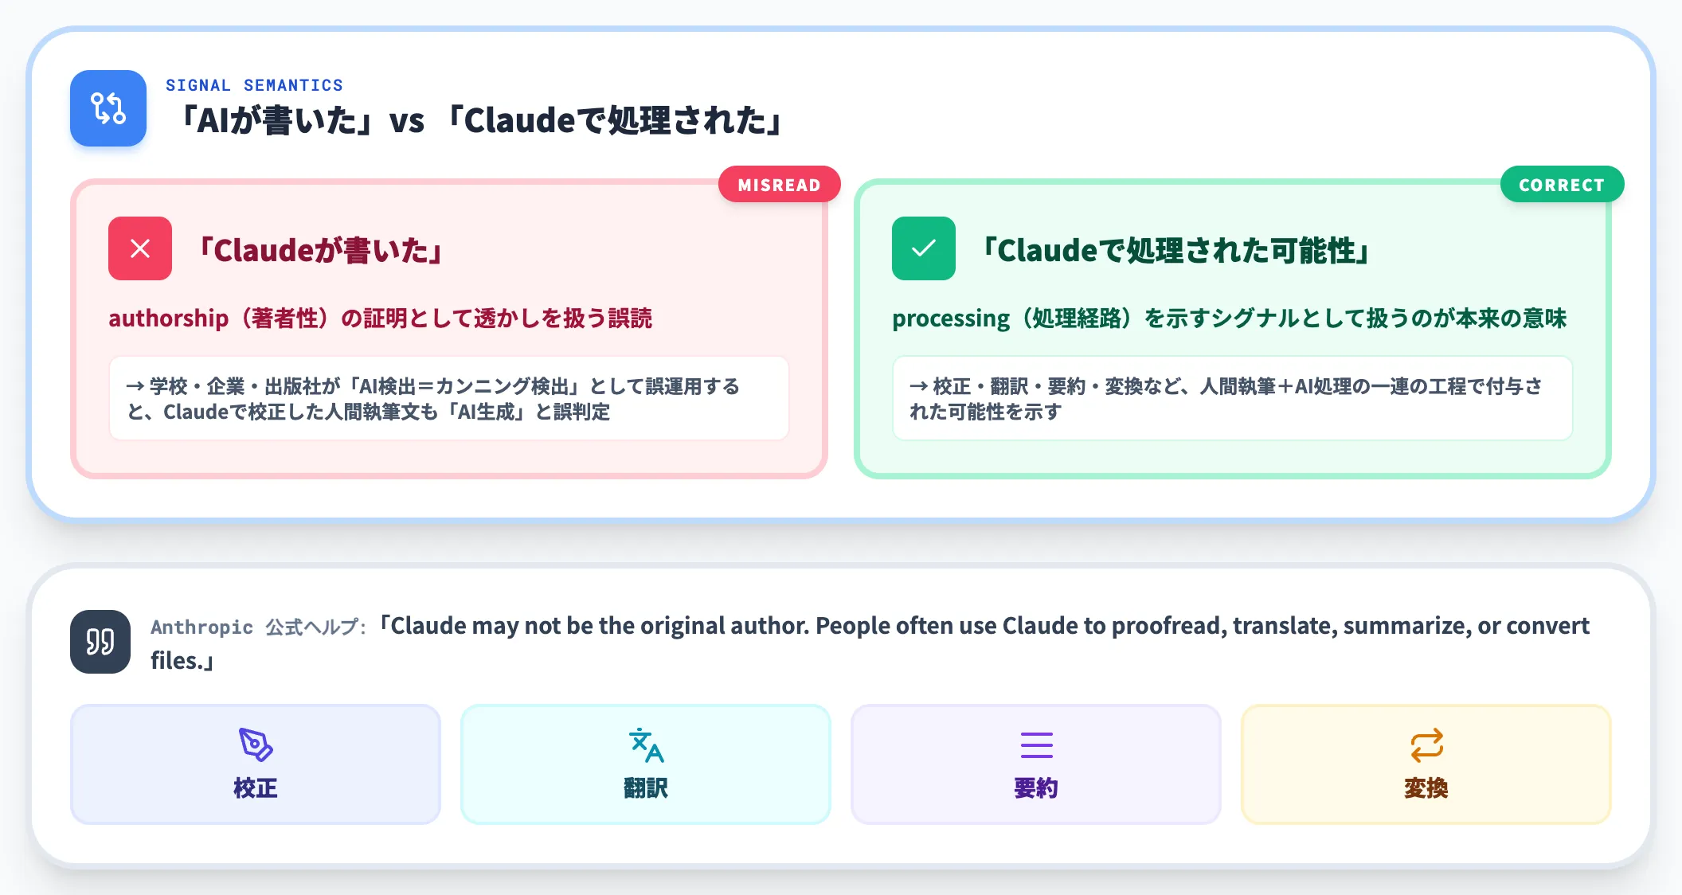Click the red authorship（著者性）subtitle line
The image size is (1682, 895).
[380, 319]
